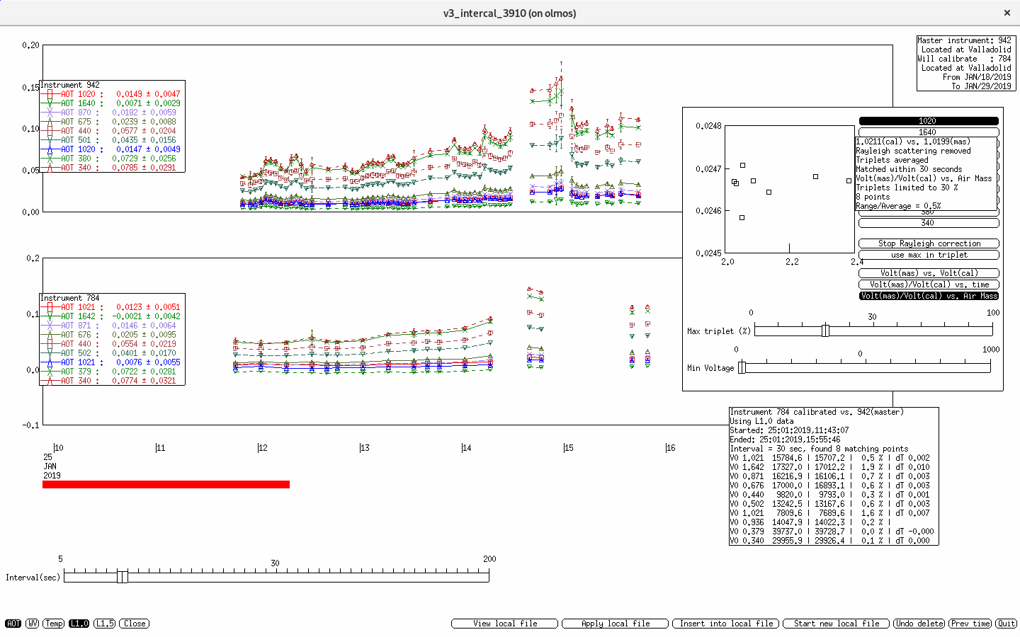
Task: Click Undo delete button
Action: click(x=919, y=624)
